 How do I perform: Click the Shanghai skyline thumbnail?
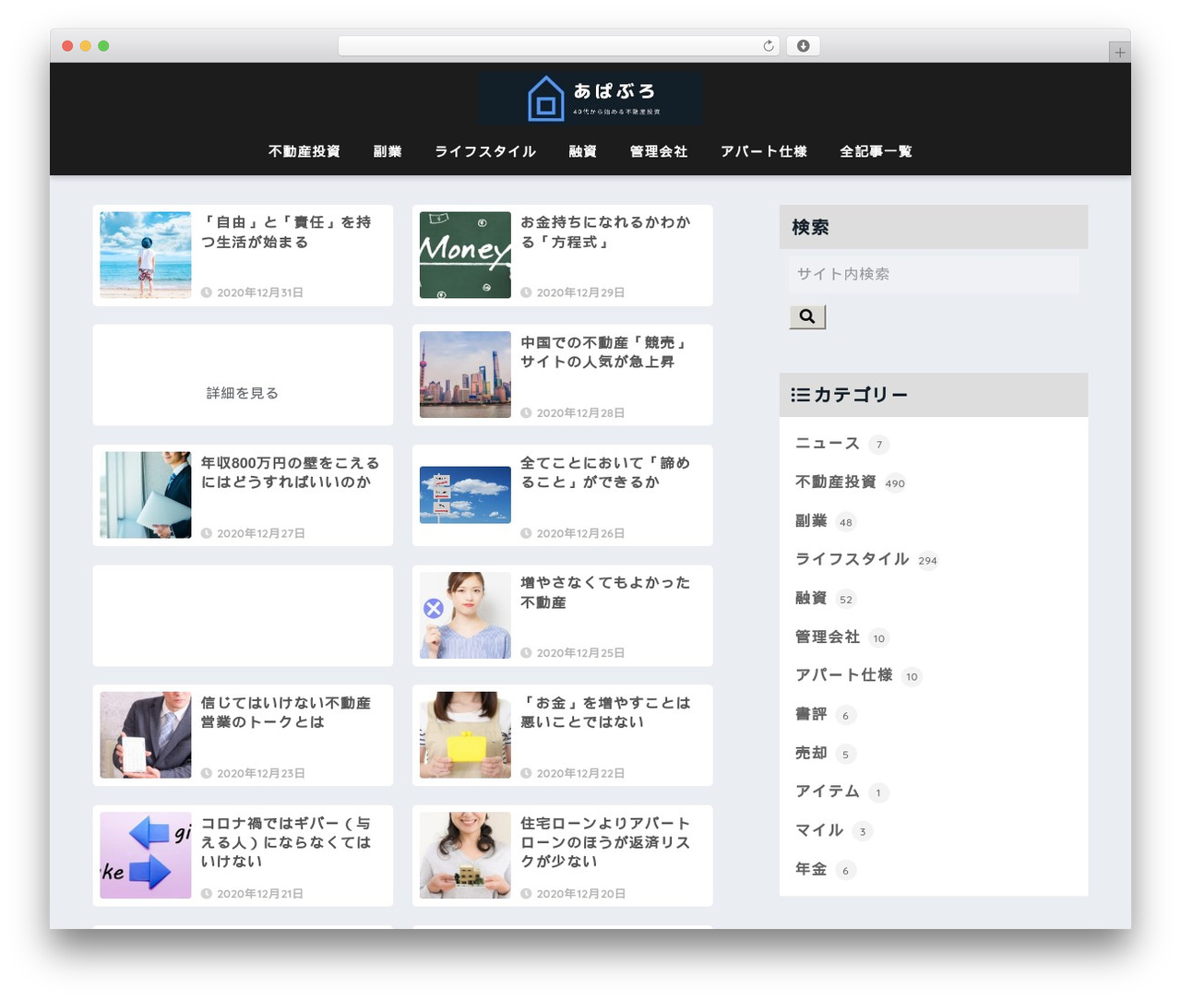point(465,375)
